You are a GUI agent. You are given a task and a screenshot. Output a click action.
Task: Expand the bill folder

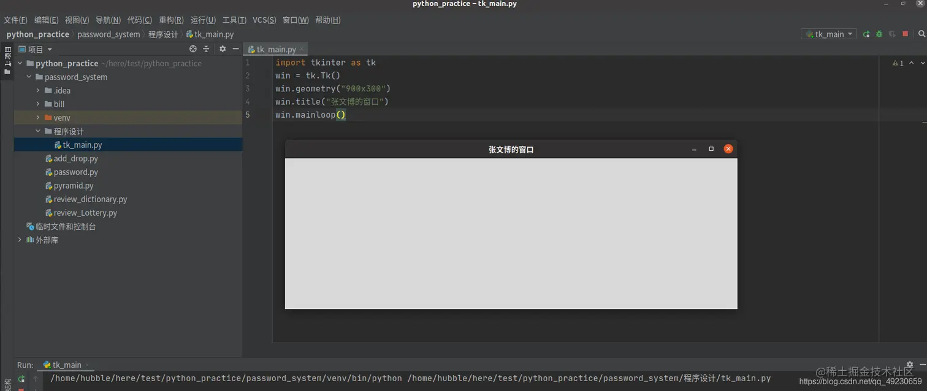click(38, 104)
